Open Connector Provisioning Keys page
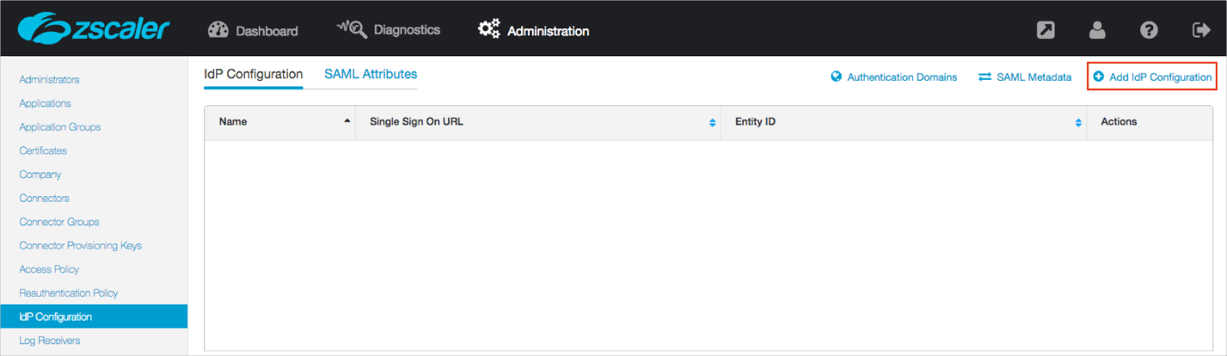 pos(80,245)
